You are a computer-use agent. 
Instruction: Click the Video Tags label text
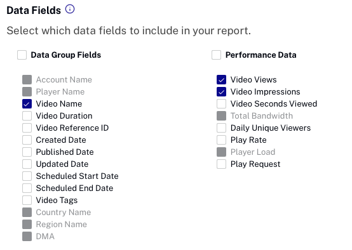tap(57, 201)
